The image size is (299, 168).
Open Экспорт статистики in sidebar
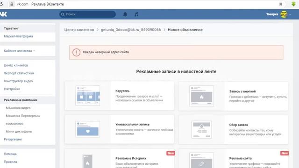(19, 73)
